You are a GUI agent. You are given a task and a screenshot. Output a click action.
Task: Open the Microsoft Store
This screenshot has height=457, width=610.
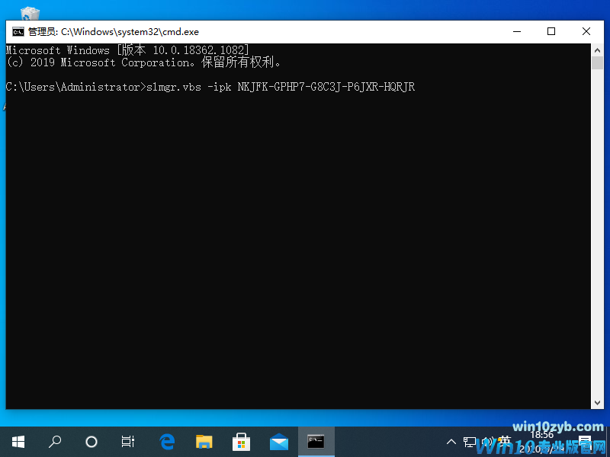tap(241, 442)
